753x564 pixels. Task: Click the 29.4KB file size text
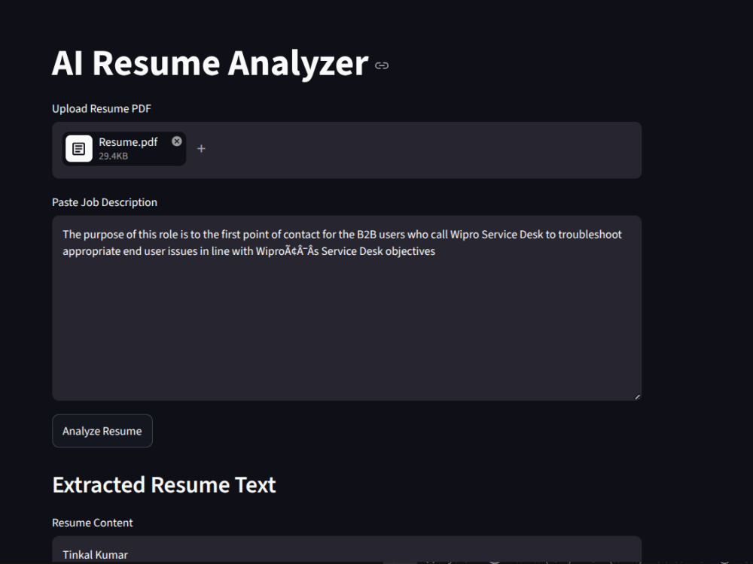point(114,156)
